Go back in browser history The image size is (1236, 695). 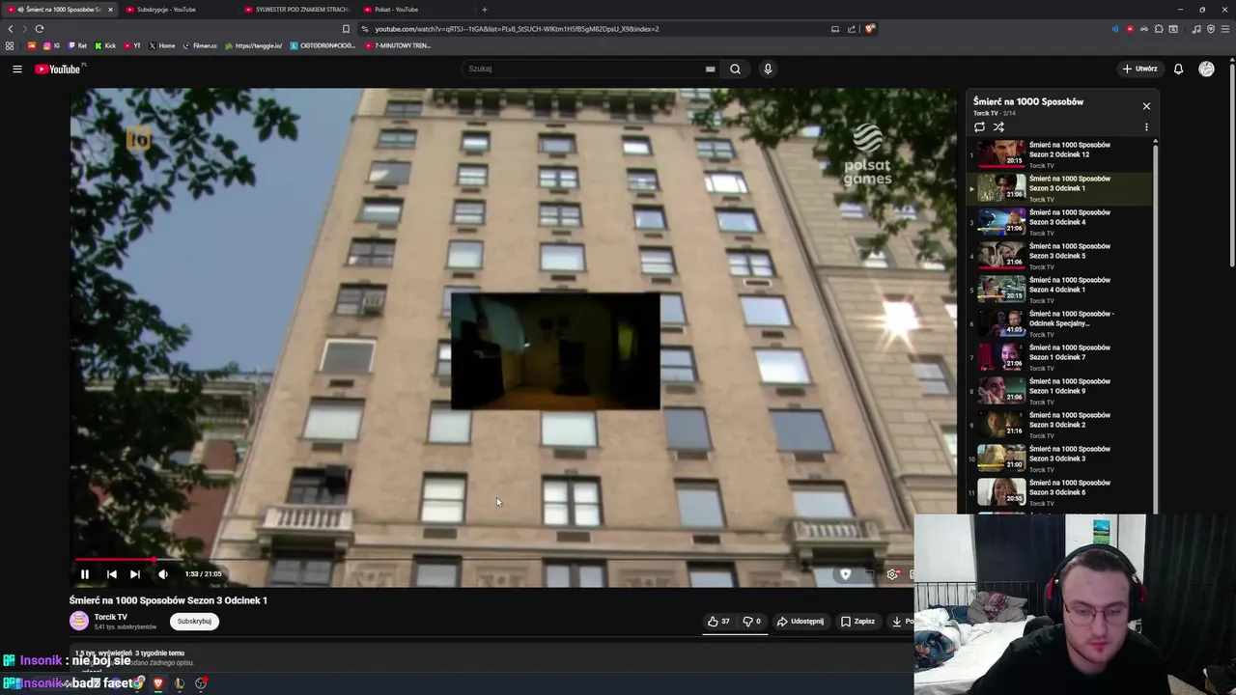click(x=11, y=29)
